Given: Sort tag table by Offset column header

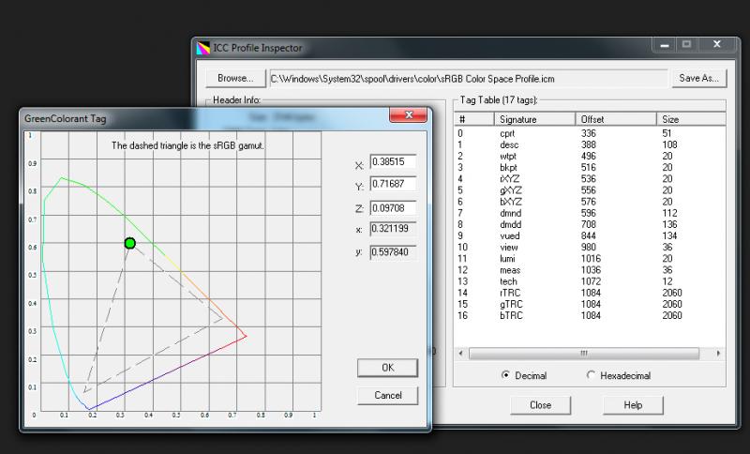Looking at the screenshot, I should pyautogui.click(x=616, y=119).
